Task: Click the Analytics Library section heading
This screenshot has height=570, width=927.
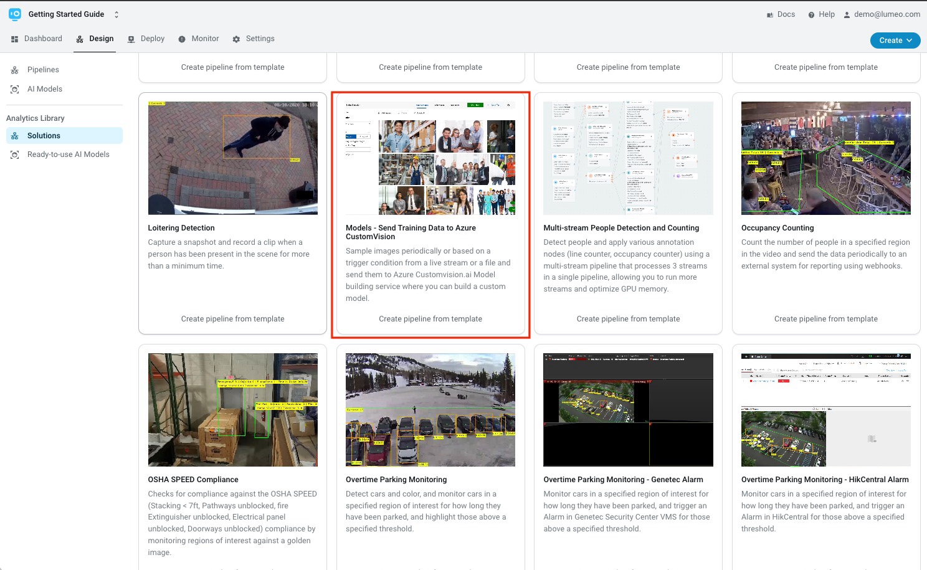Action: pyautogui.click(x=36, y=118)
